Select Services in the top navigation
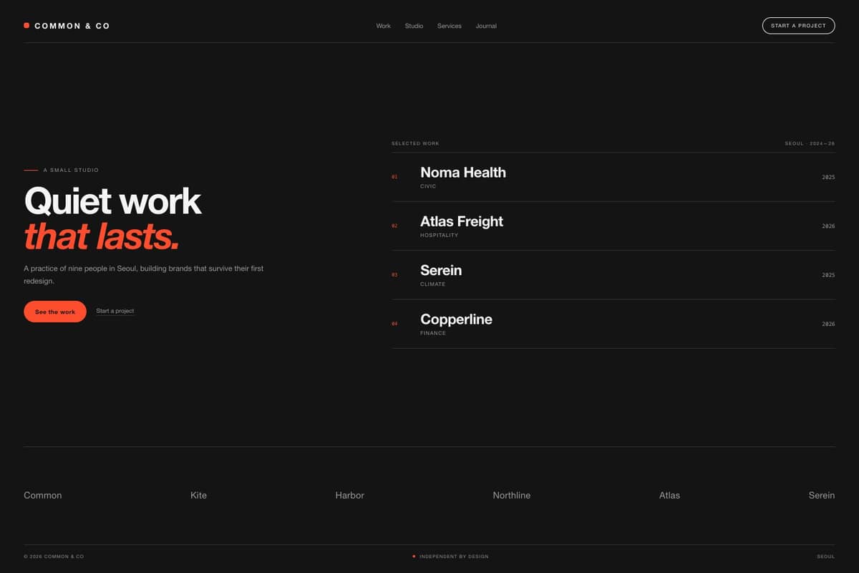The width and height of the screenshot is (859, 573). [450, 26]
